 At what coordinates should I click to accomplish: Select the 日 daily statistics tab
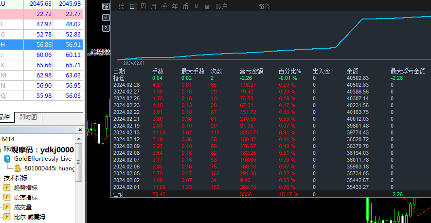coord(132,7)
